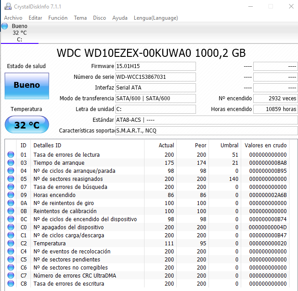298x291 pixels.
Task: Click status orb for ID 03 Tiempo de arranque
Action: 11,163
